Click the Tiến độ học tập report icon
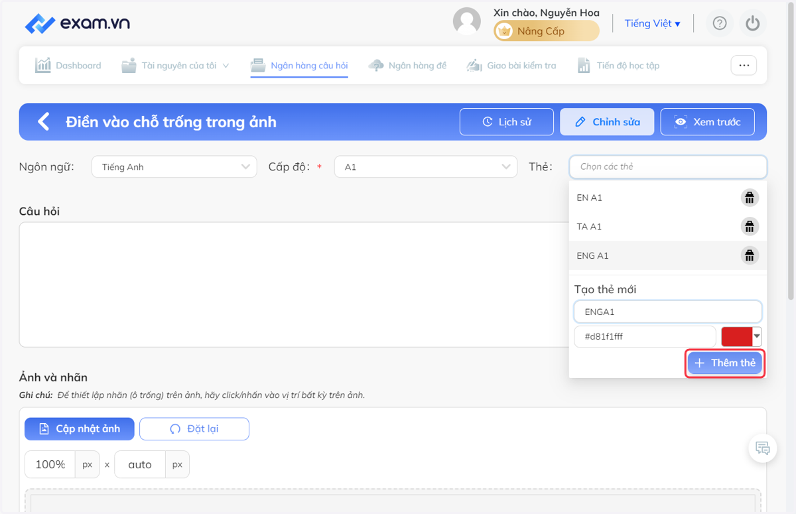 [x=584, y=65]
